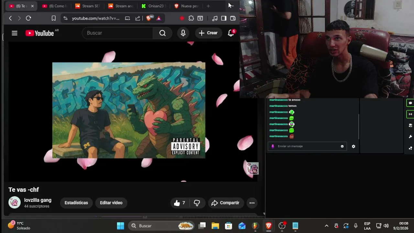
Task: Open Brave browser taskbar icon
Action: pyautogui.click(x=268, y=226)
